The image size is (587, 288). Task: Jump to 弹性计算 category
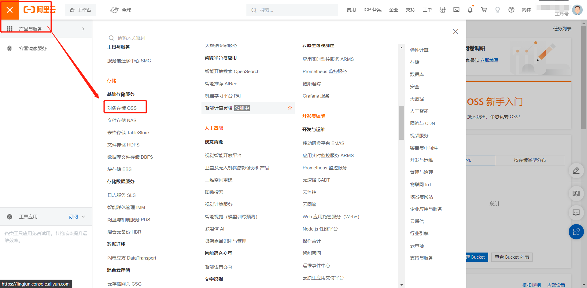(419, 50)
